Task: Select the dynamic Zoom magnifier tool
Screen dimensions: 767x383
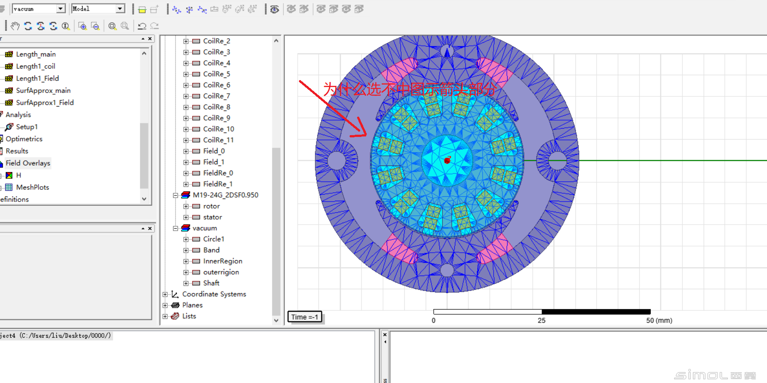Action: [66, 26]
